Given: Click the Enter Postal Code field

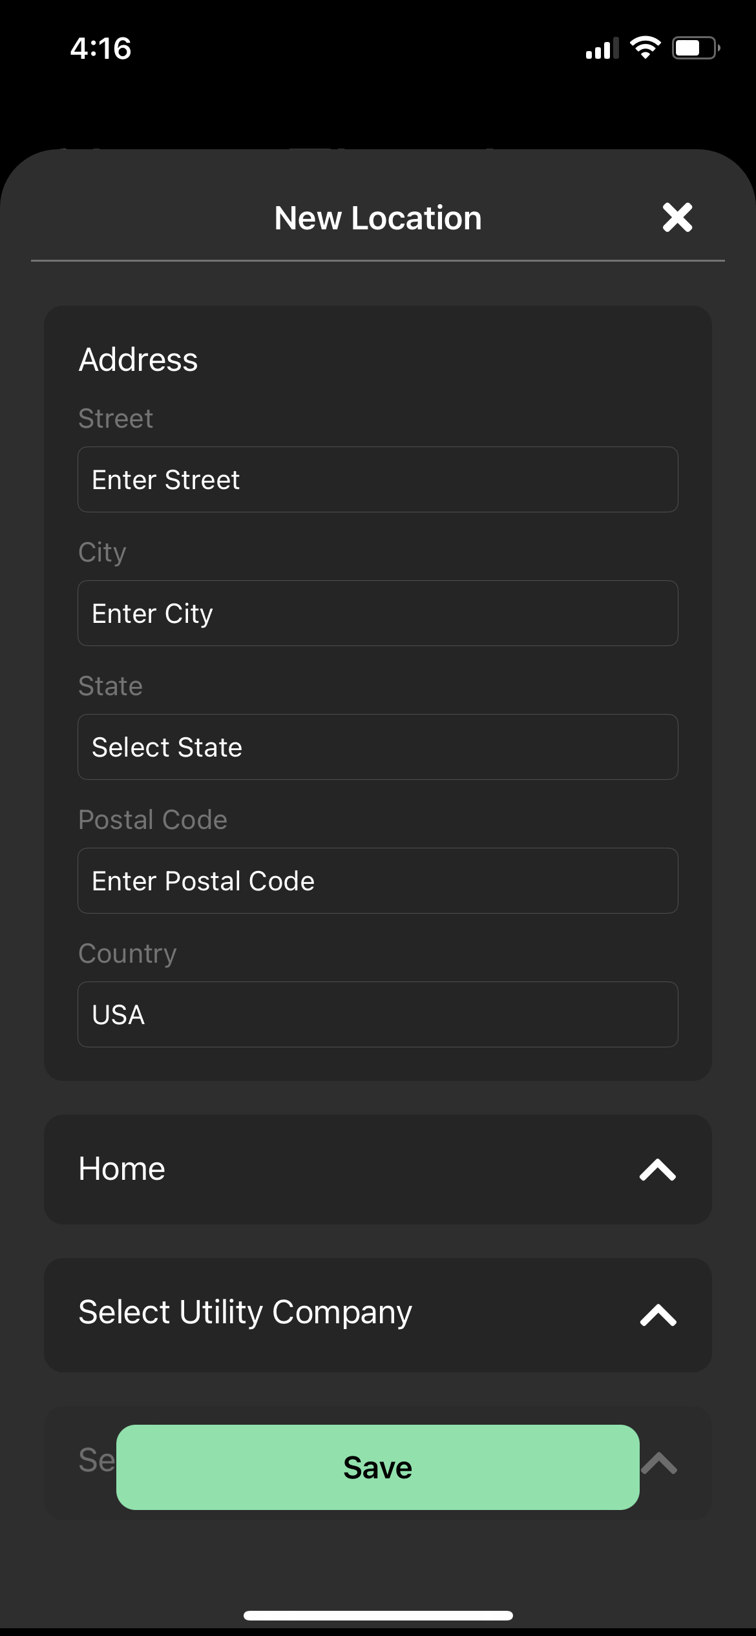Looking at the screenshot, I should point(377,881).
